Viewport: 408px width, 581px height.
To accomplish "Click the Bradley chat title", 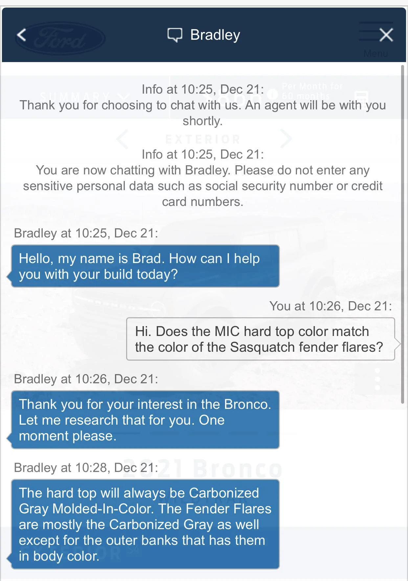I will 215,35.
